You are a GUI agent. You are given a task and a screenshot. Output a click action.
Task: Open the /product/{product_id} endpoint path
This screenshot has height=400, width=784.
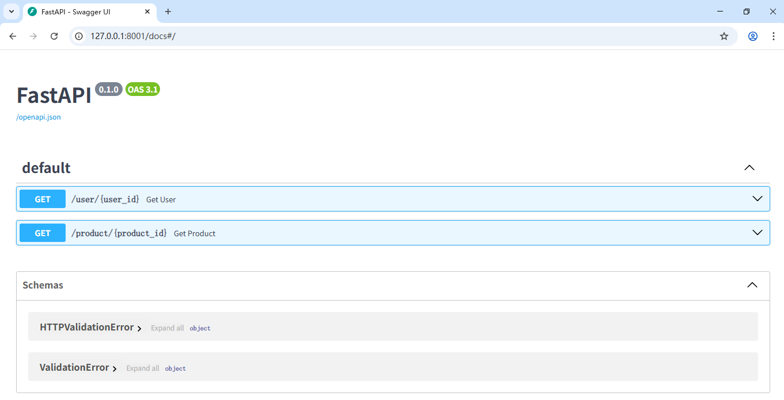[119, 233]
